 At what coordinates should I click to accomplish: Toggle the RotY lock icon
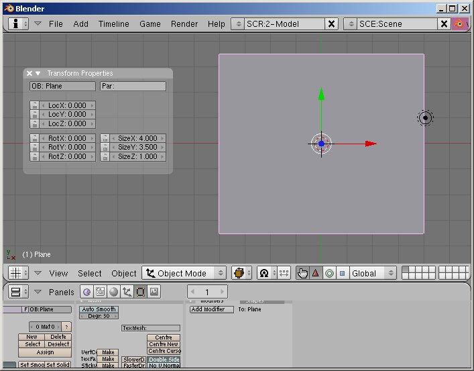click(x=34, y=148)
